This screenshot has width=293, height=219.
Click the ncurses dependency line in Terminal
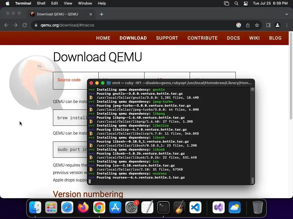[x=128, y=173]
